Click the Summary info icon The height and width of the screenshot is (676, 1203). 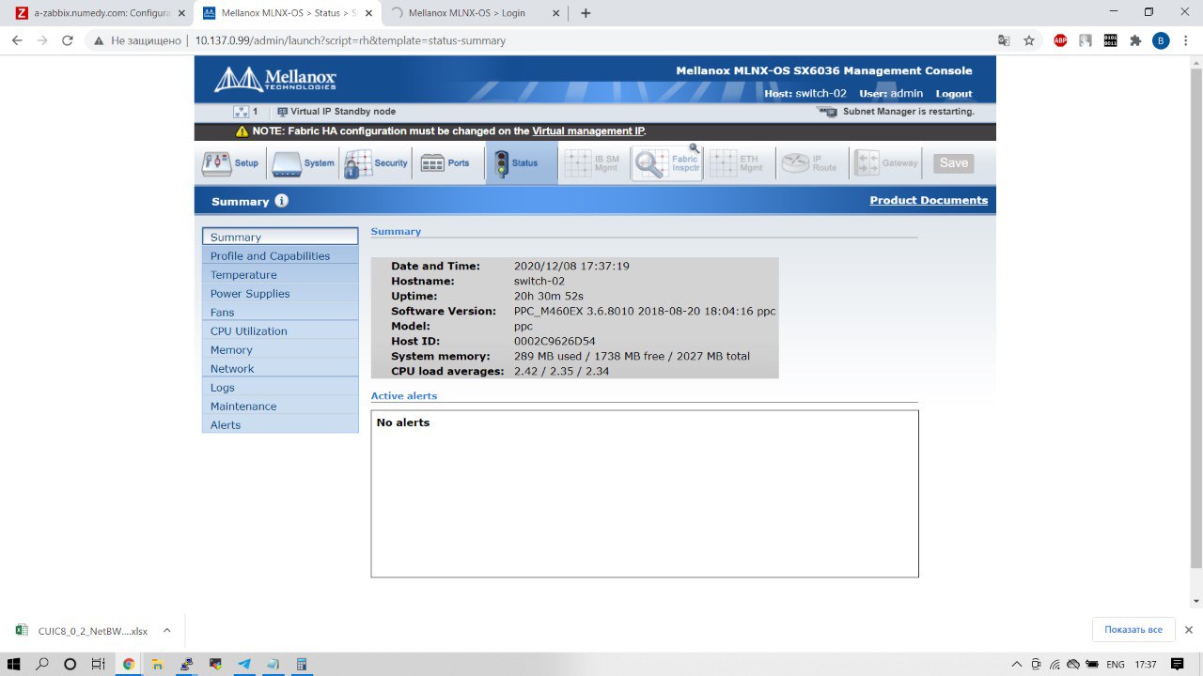[x=282, y=201]
